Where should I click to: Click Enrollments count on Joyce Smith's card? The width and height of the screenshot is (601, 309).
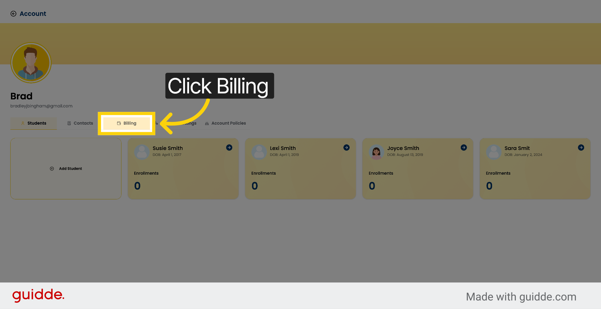(372, 186)
